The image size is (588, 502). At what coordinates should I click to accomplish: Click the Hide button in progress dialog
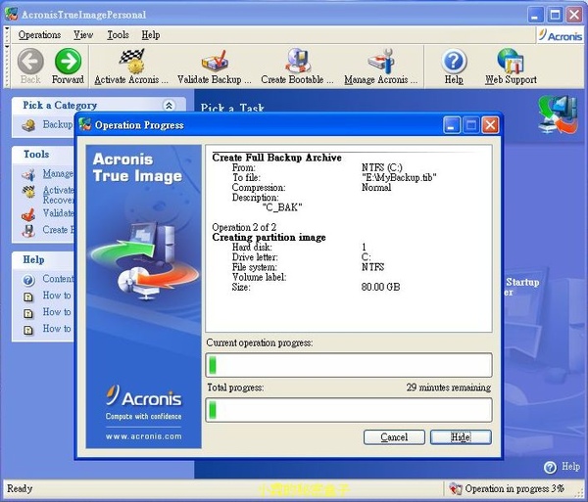coord(461,437)
